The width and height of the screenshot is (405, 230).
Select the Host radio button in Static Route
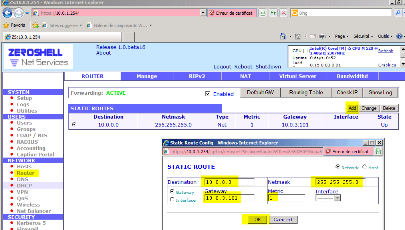[x=364, y=167]
